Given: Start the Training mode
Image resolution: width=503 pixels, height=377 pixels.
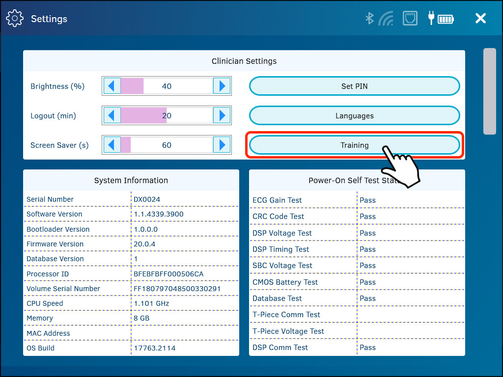Looking at the screenshot, I should [354, 145].
